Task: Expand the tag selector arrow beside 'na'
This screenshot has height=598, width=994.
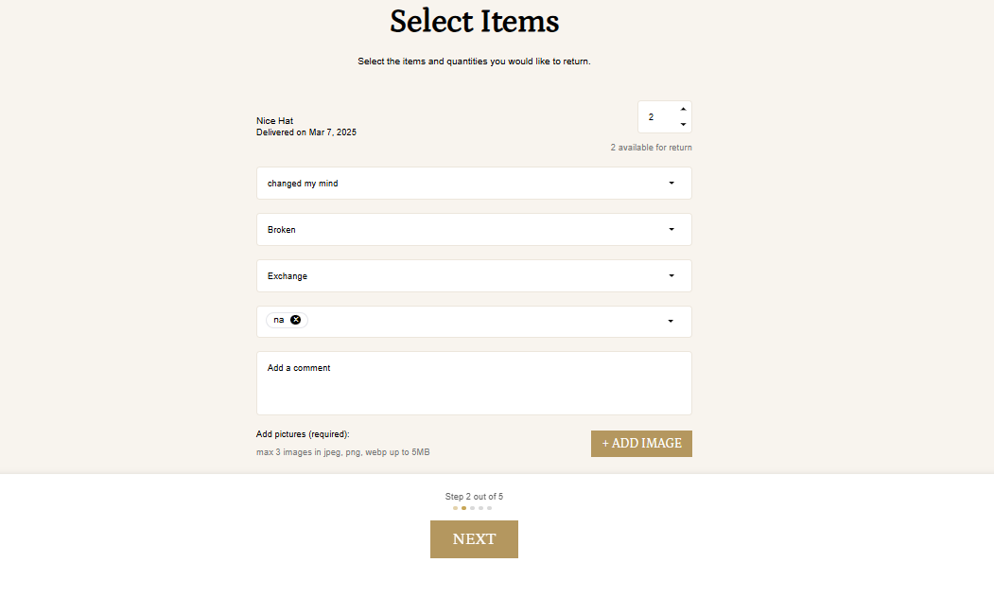Action: 671,321
